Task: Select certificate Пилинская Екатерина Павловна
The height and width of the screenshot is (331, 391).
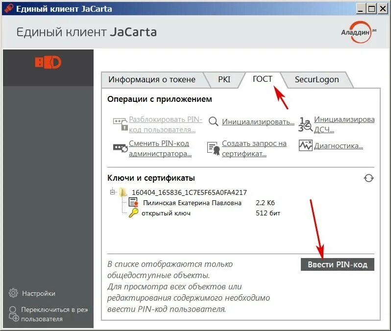Action: [192, 203]
